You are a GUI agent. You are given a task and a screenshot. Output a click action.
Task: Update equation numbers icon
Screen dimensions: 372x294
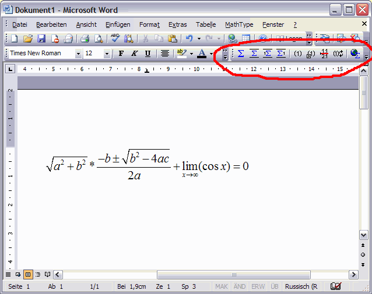pyautogui.click(x=338, y=54)
